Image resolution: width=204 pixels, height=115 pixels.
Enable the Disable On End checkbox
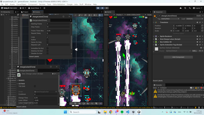pyautogui.click(x=47, y=53)
